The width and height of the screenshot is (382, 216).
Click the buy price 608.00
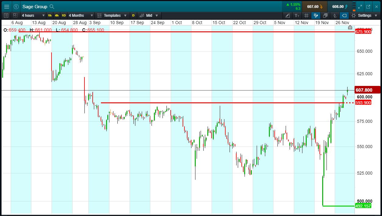pyautogui.click(x=339, y=6)
